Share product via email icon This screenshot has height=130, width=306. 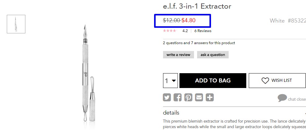[199, 97]
